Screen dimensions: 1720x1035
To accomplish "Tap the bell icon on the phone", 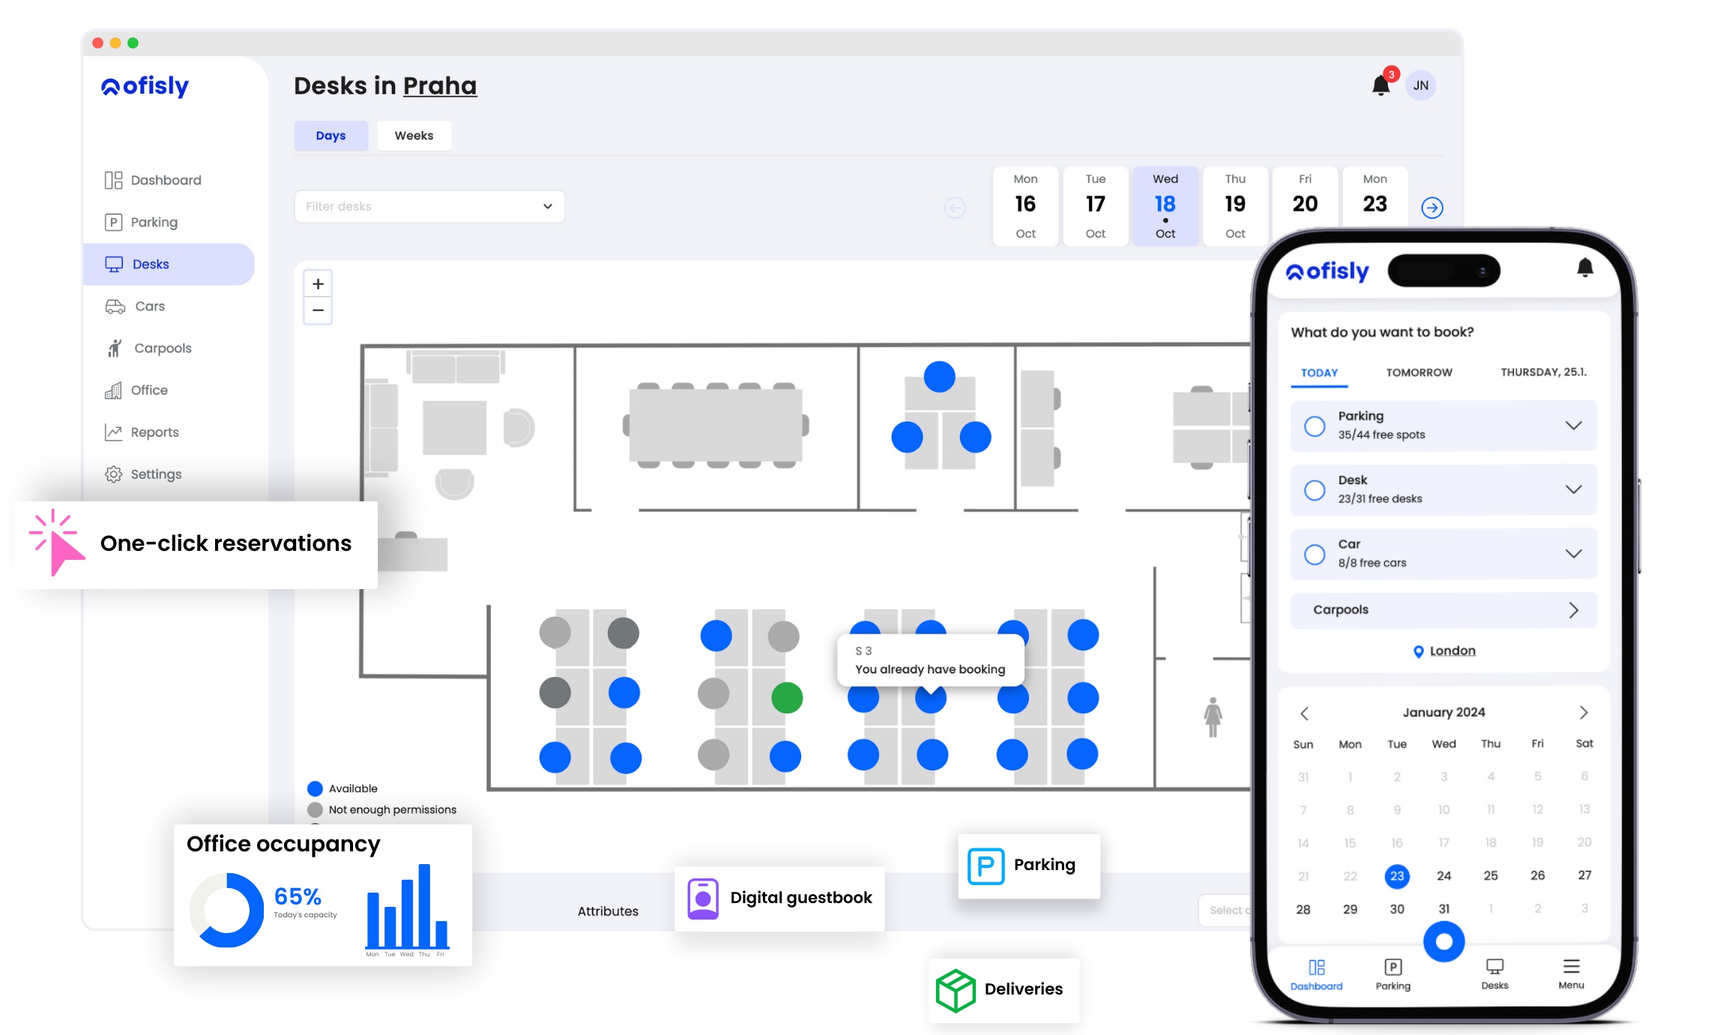I will 1585,268.
